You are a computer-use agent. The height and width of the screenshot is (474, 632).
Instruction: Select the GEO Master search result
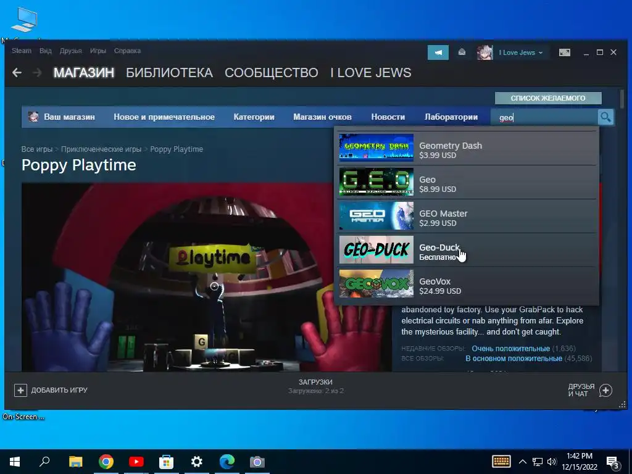point(467,215)
